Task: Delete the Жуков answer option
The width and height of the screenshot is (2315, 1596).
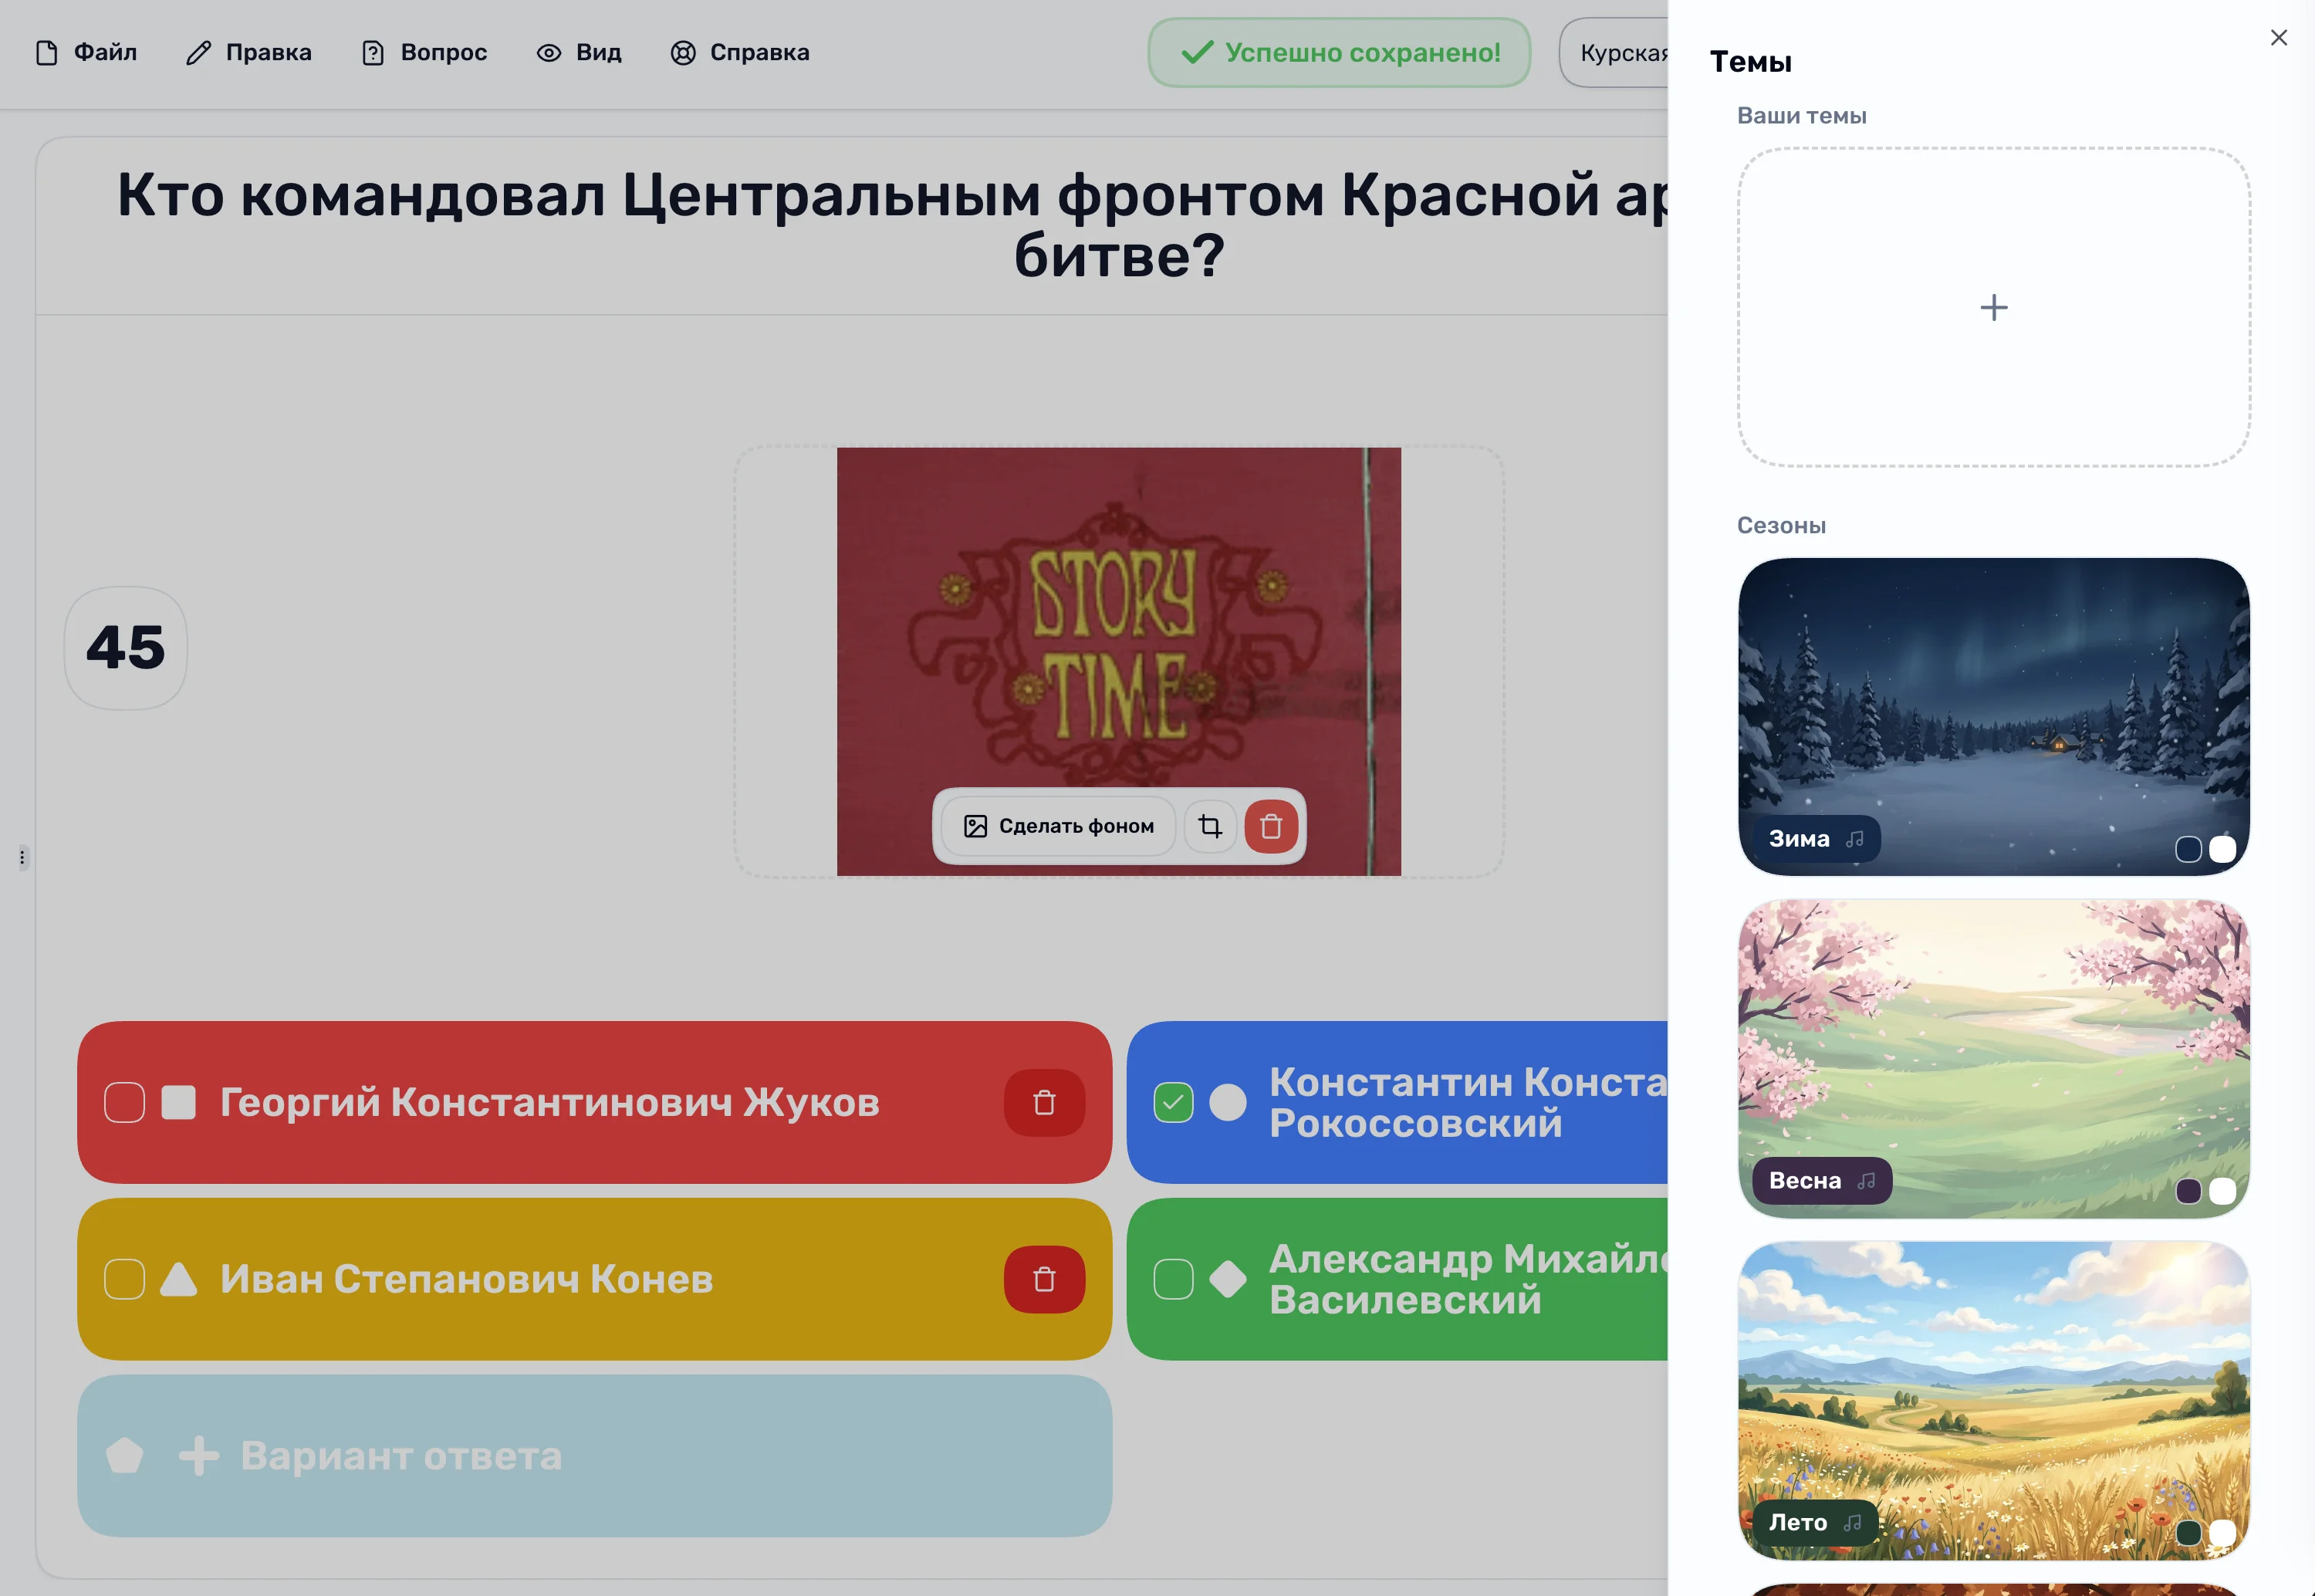Action: point(1045,1102)
